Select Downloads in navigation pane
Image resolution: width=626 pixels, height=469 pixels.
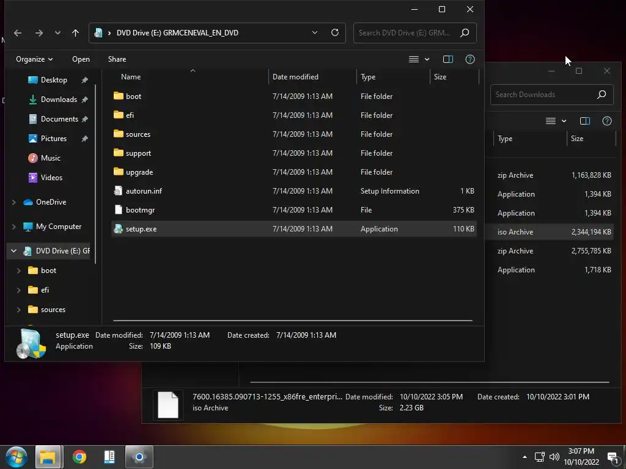click(x=59, y=100)
